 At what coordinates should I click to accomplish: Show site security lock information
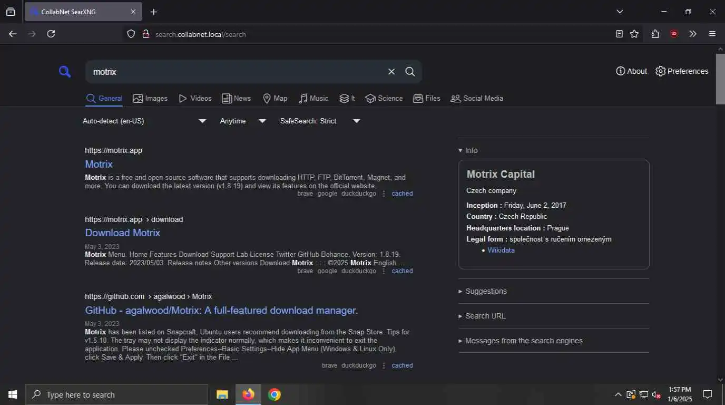[146, 34]
